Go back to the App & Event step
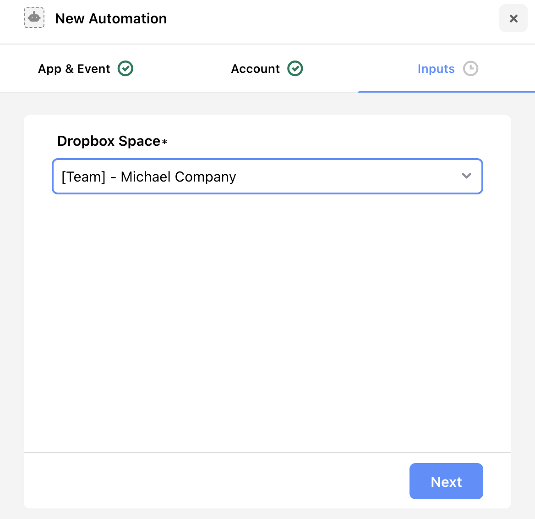The image size is (535, 519). pos(85,68)
